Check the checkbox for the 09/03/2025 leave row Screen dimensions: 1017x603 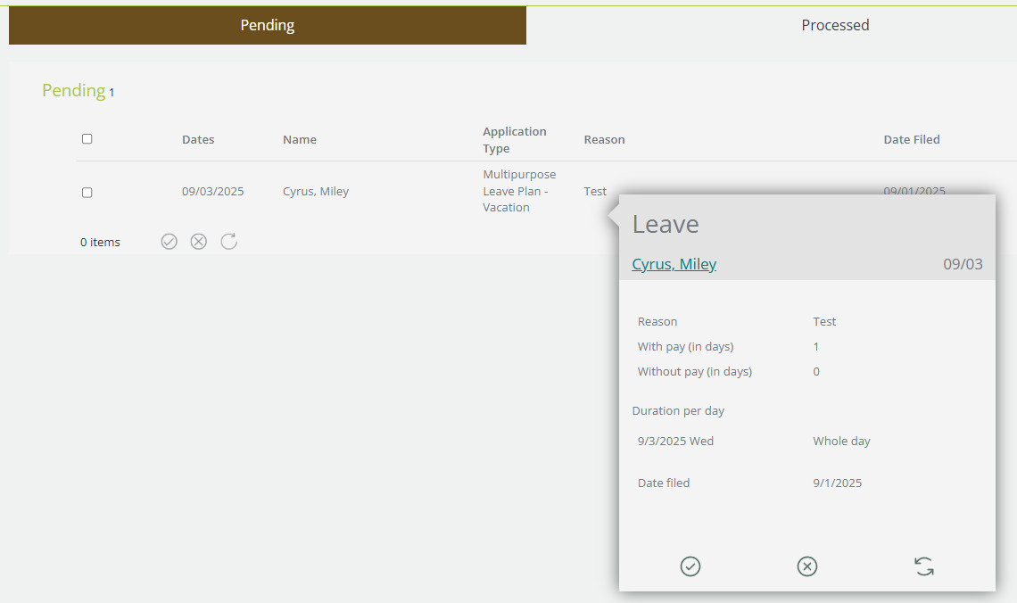[x=87, y=193]
